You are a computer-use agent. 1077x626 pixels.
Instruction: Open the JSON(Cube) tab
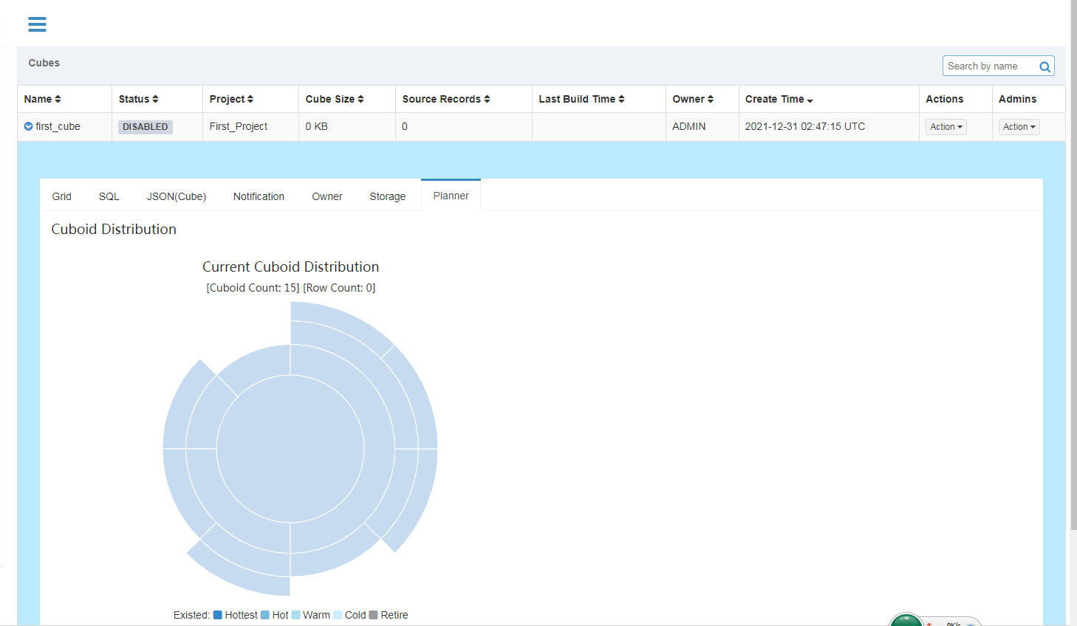click(x=177, y=196)
